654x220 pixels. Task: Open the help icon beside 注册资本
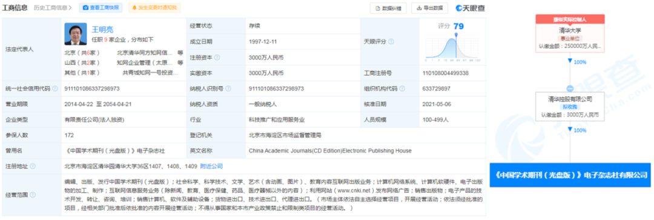(217, 57)
